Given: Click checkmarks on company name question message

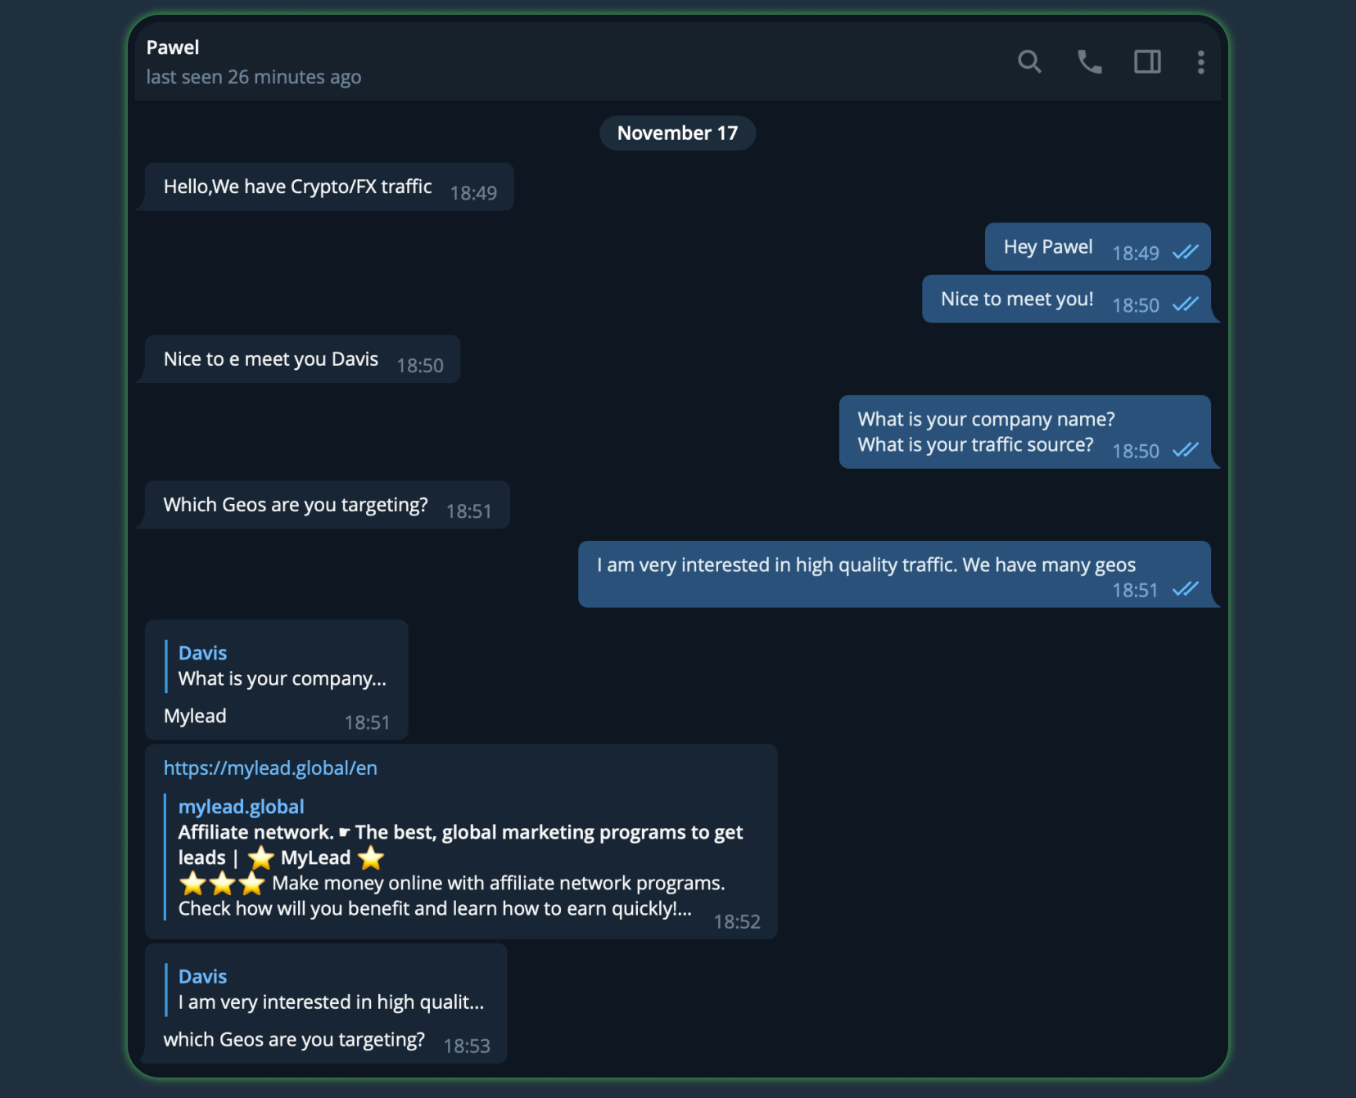Looking at the screenshot, I should click(1185, 450).
